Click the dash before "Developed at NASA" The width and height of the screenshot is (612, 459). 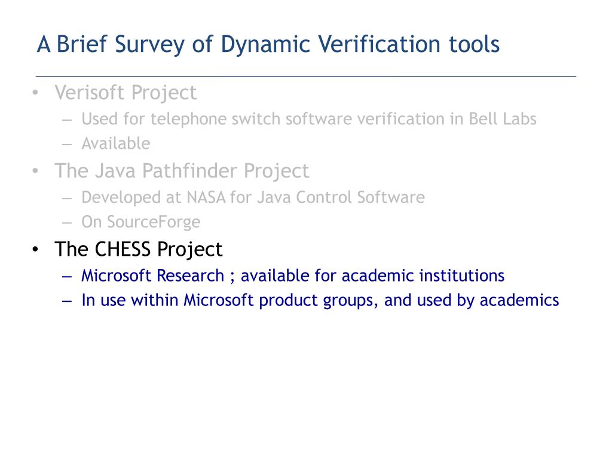(66, 198)
